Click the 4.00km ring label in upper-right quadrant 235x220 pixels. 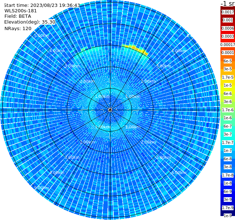click(179, 51)
